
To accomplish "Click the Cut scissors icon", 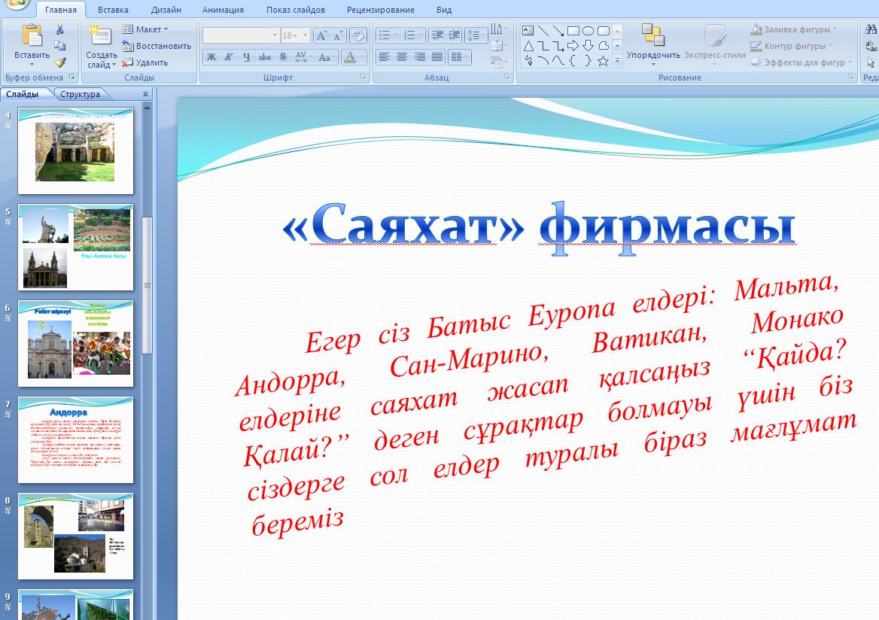I will pyautogui.click(x=60, y=29).
